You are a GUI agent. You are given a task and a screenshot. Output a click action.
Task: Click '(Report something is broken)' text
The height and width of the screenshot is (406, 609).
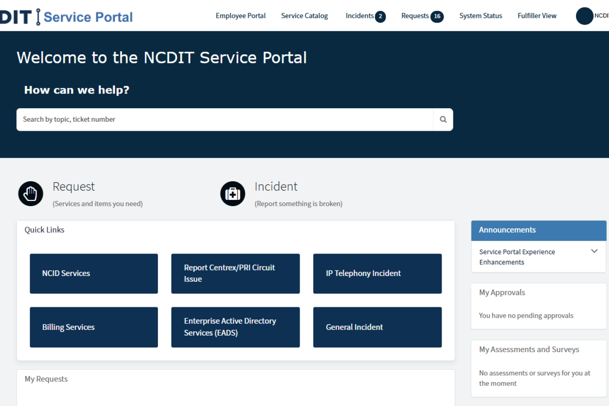pos(298,204)
